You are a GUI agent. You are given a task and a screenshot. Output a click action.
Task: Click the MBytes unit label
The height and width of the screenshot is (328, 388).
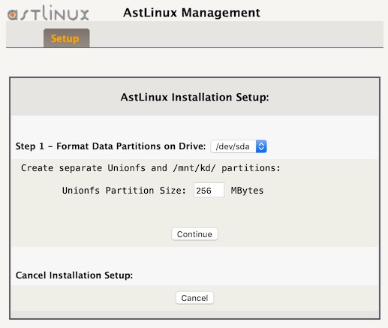pyautogui.click(x=247, y=191)
